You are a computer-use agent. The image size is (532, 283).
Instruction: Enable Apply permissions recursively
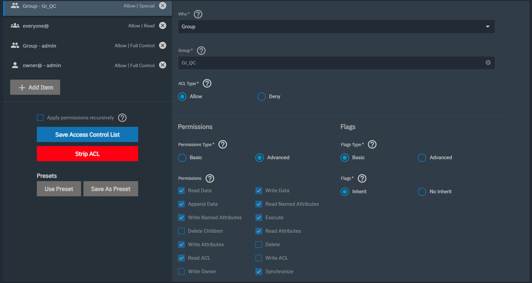(40, 118)
